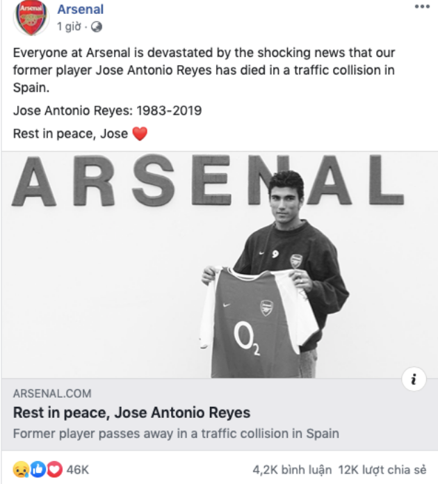Click the sad face reaction icon
The height and width of the screenshot is (484, 438).
(21, 469)
